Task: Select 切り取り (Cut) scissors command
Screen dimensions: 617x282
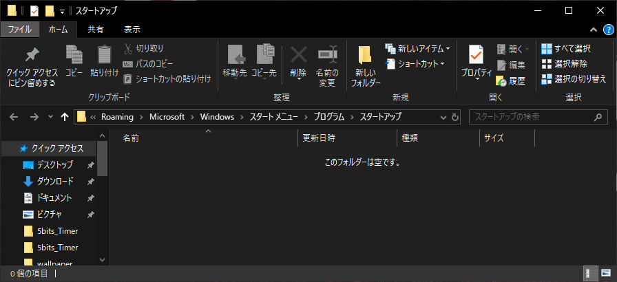Action: click(x=144, y=49)
